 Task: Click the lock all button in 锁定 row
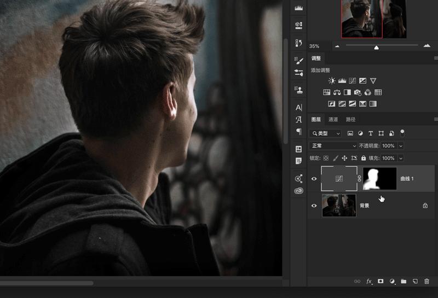click(363, 158)
